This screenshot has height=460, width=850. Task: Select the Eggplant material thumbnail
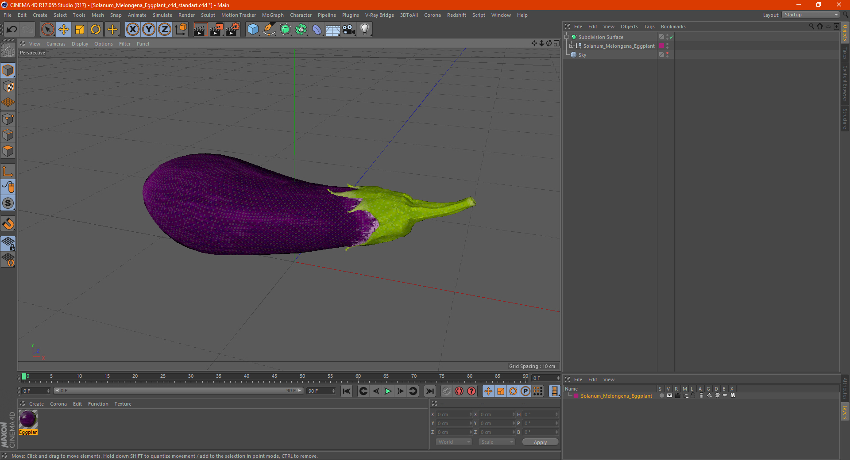pos(28,419)
